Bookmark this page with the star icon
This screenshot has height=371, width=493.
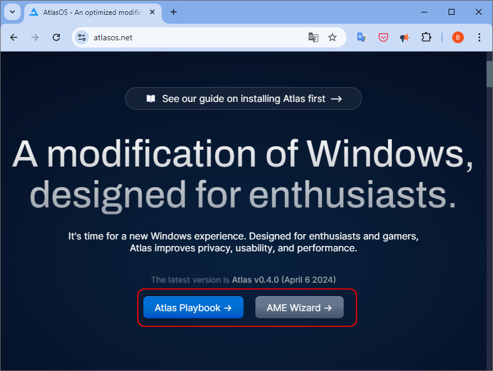(332, 38)
